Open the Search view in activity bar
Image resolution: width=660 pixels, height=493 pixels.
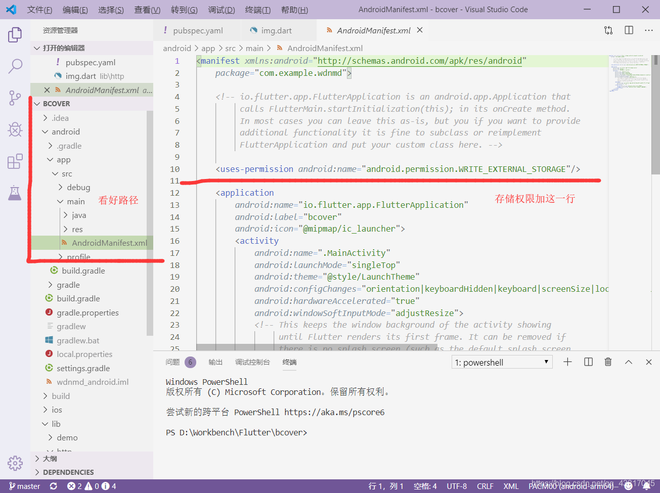coord(15,66)
